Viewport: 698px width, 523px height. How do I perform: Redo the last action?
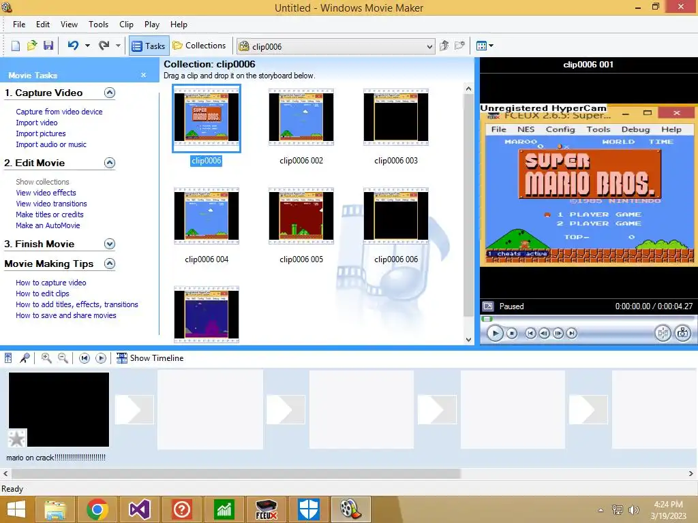pos(104,46)
